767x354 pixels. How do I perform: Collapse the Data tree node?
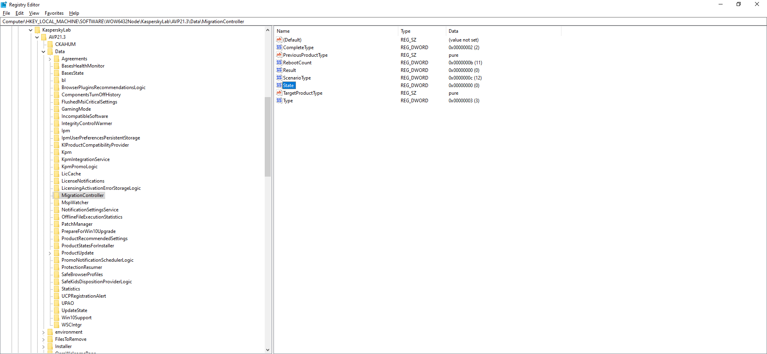coord(44,52)
